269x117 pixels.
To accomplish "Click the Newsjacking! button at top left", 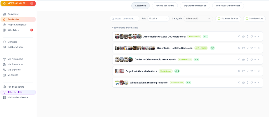I will click(x=18, y=3).
